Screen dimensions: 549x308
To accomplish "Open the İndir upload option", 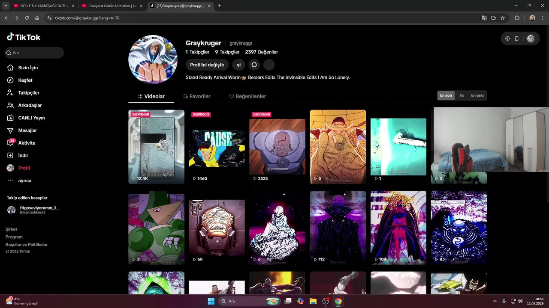I will click(x=18, y=155).
